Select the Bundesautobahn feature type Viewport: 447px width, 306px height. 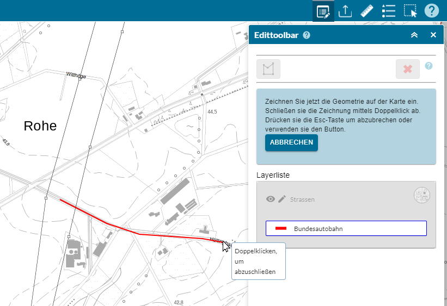[346, 228]
